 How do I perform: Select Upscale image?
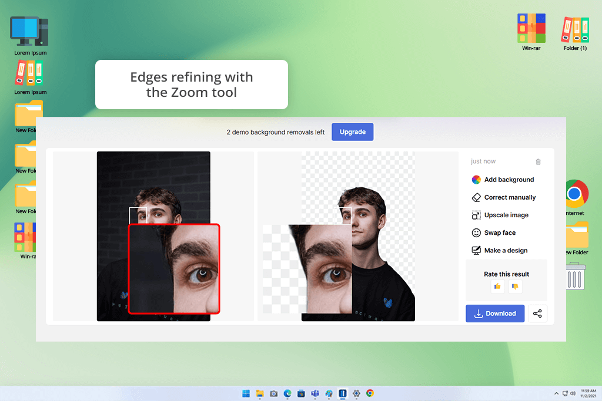pos(500,215)
